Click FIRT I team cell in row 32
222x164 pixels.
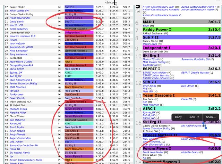(79, 62)
